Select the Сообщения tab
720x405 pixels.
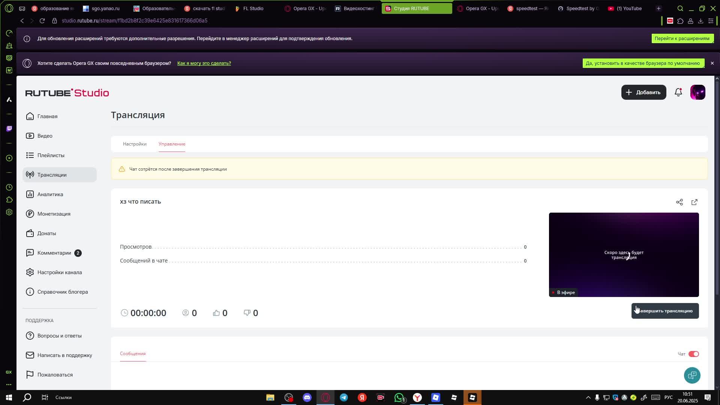click(x=133, y=354)
